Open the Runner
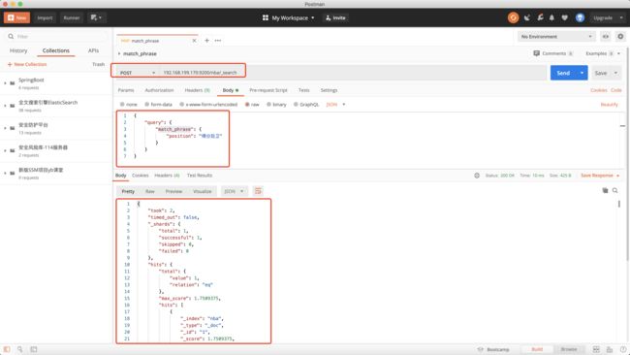 (72, 17)
